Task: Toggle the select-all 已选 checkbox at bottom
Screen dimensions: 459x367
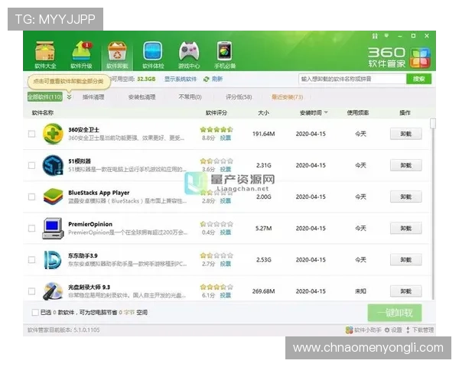Action: [x=35, y=312]
